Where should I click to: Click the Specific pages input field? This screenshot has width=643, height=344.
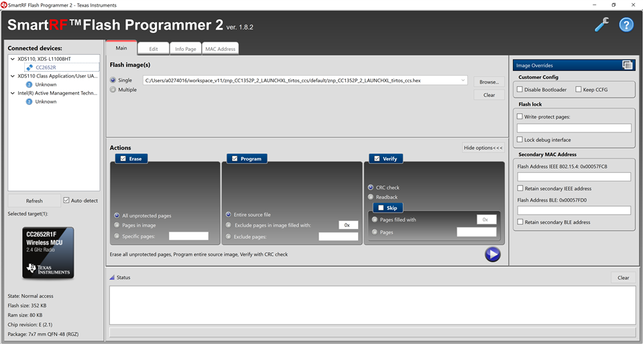coord(188,236)
